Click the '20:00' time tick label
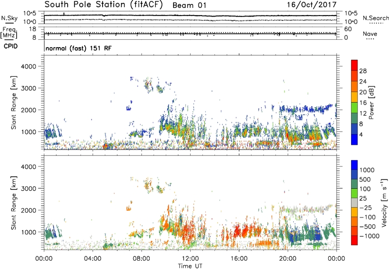The image size is (389, 269). pyautogui.click(x=287, y=259)
